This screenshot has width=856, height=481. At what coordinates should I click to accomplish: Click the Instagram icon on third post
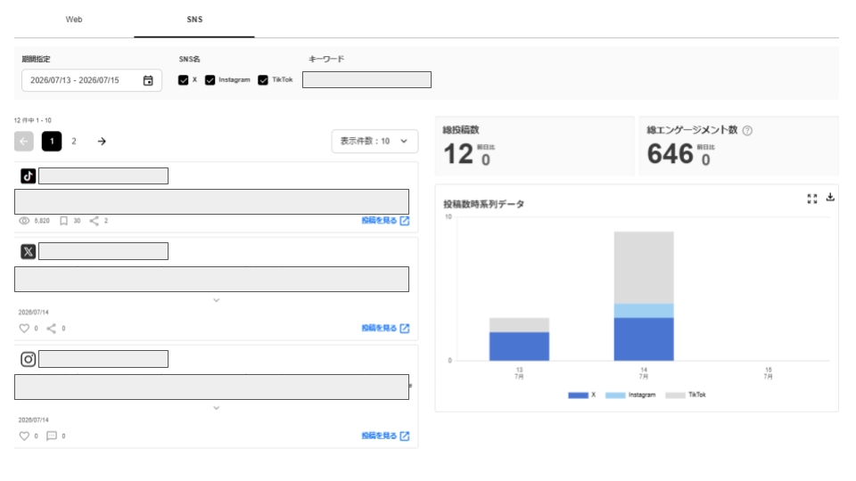29,359
